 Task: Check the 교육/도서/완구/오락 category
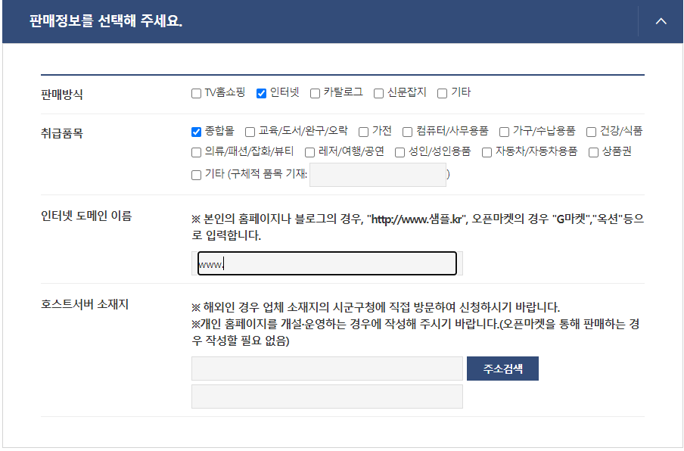click(x=250, y=132)
